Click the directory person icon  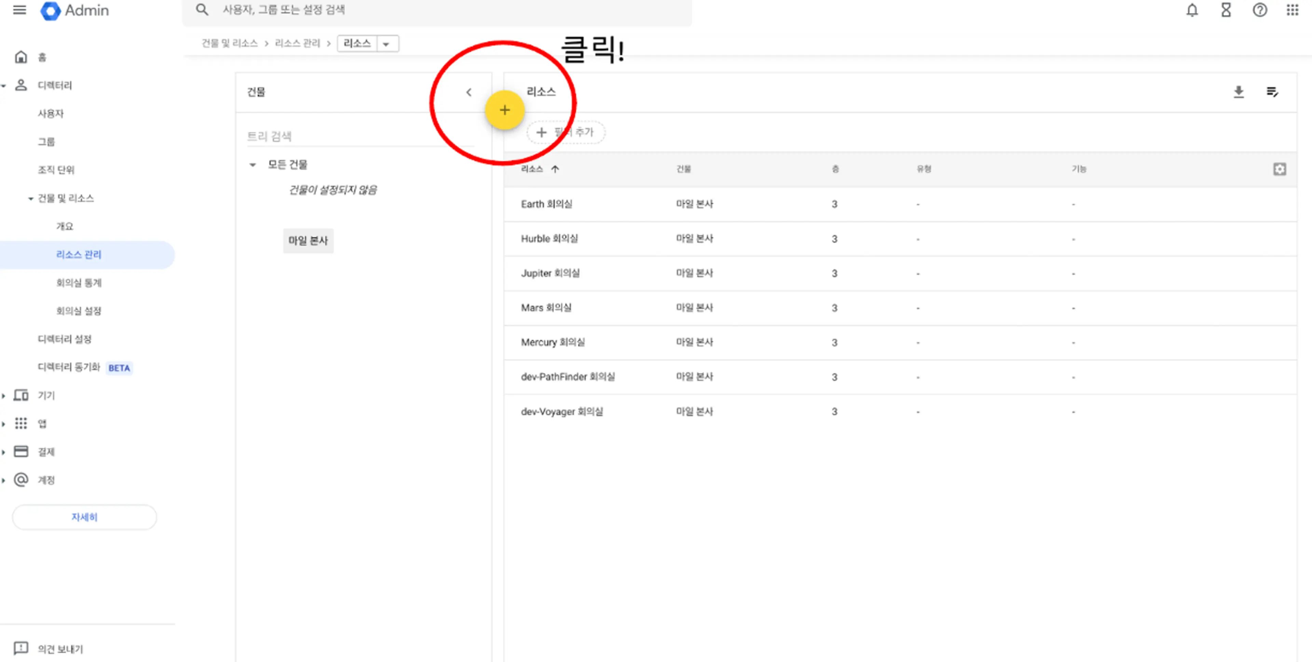point(21,85)
